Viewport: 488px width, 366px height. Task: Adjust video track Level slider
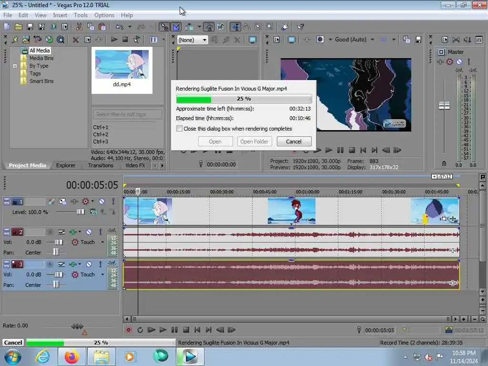click(80, 212)
